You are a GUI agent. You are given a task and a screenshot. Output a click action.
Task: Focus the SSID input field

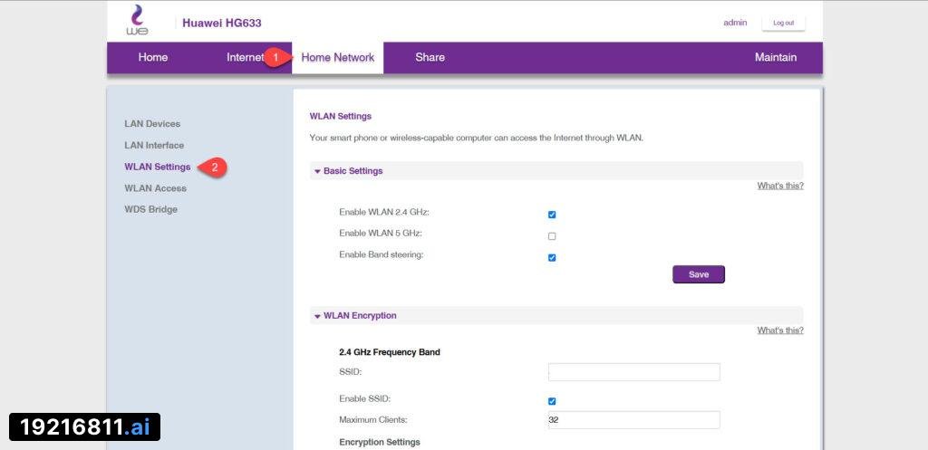(x=633, y=372)
